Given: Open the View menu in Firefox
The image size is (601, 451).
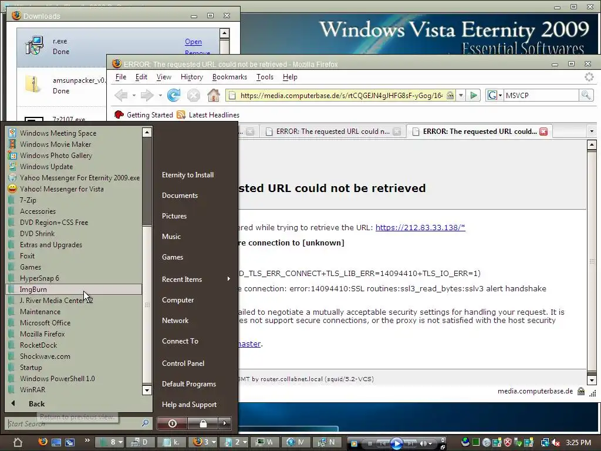Looking at the screenshot, I should pyautogui.click(x=164, y=77).
